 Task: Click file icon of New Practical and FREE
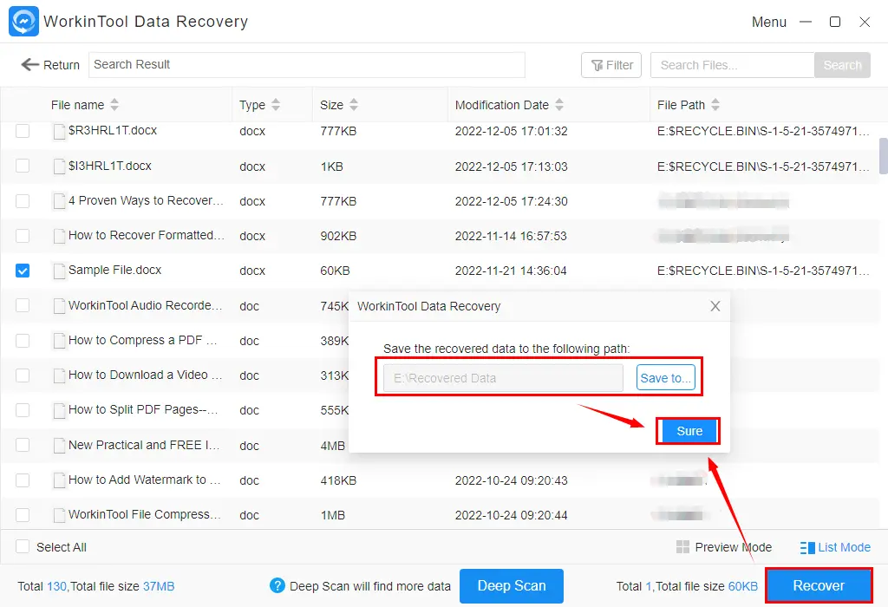(x=59, y=446)
